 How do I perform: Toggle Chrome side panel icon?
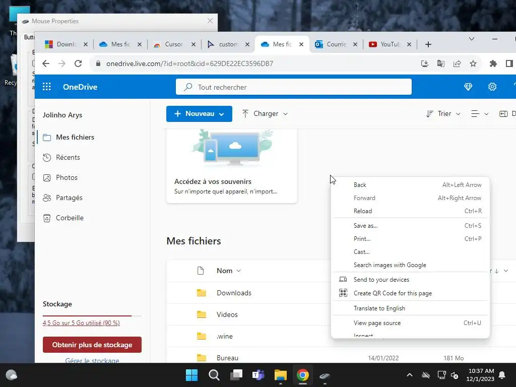509,63
